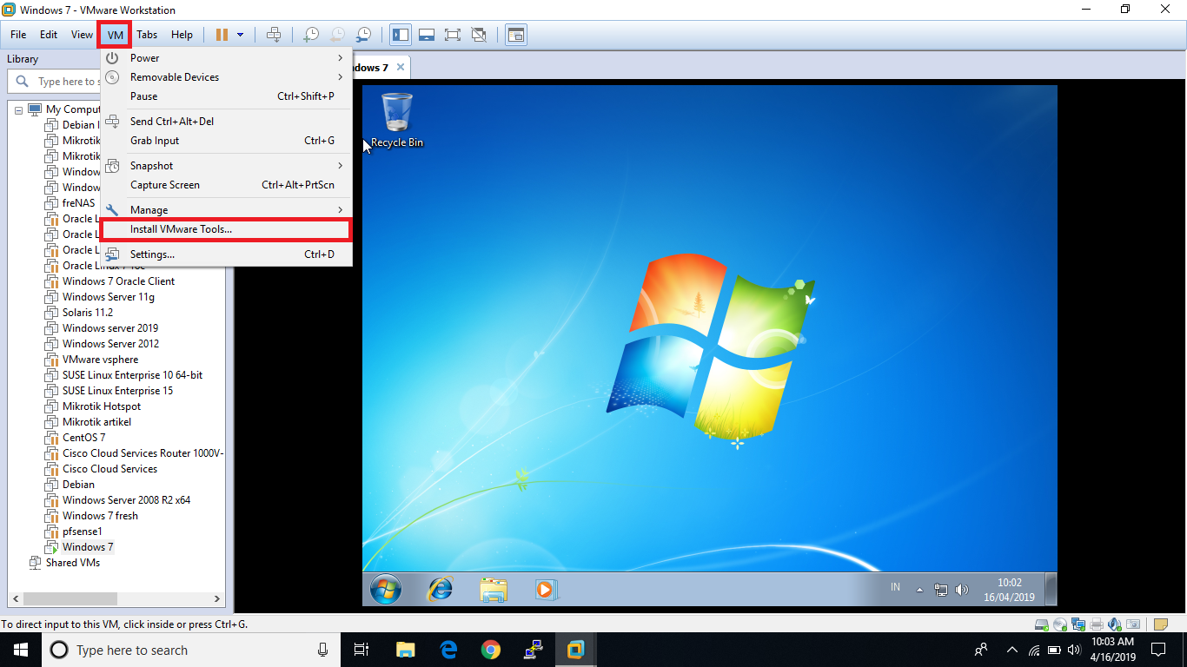Screen dimensions: 1187x667
Task: Close the Windows 7 tab
Action: [x=400, y=68]
